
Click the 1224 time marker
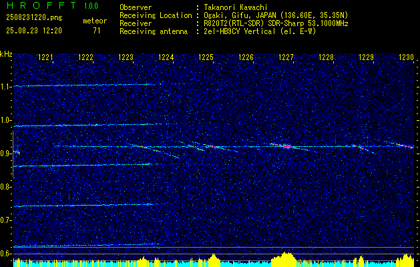pos(166,57)
